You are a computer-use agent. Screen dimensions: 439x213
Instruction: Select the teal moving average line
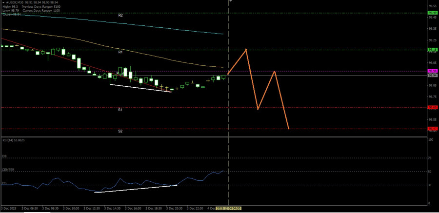(x=112, y=22)
